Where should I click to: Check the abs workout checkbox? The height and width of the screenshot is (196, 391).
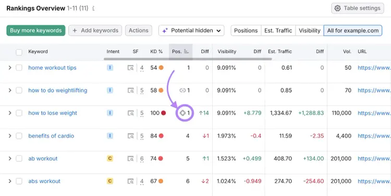19,181
